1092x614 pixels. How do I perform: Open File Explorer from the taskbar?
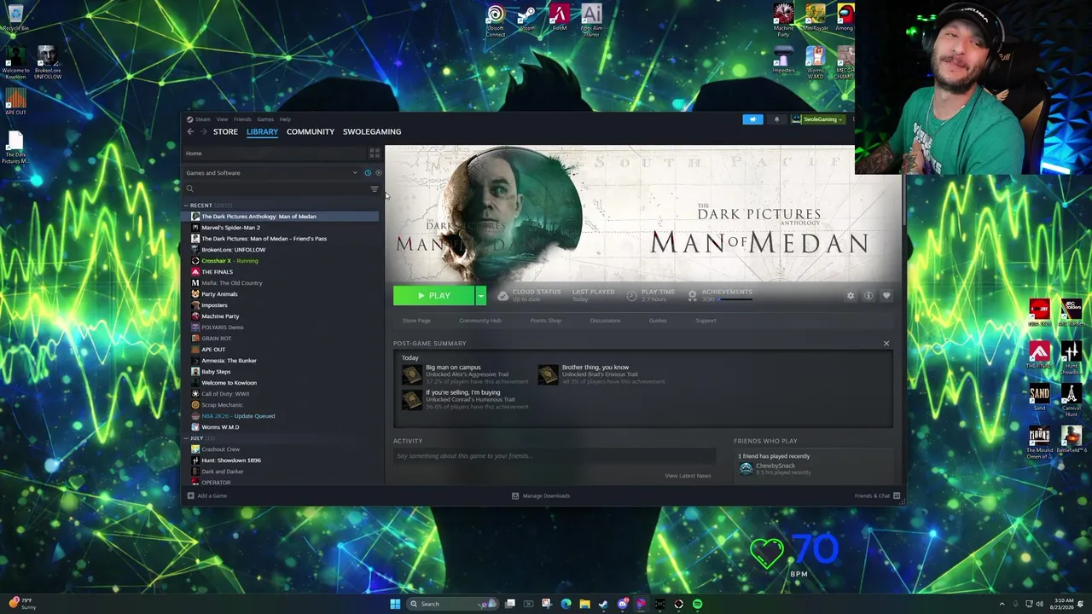(x=584, y=604)
